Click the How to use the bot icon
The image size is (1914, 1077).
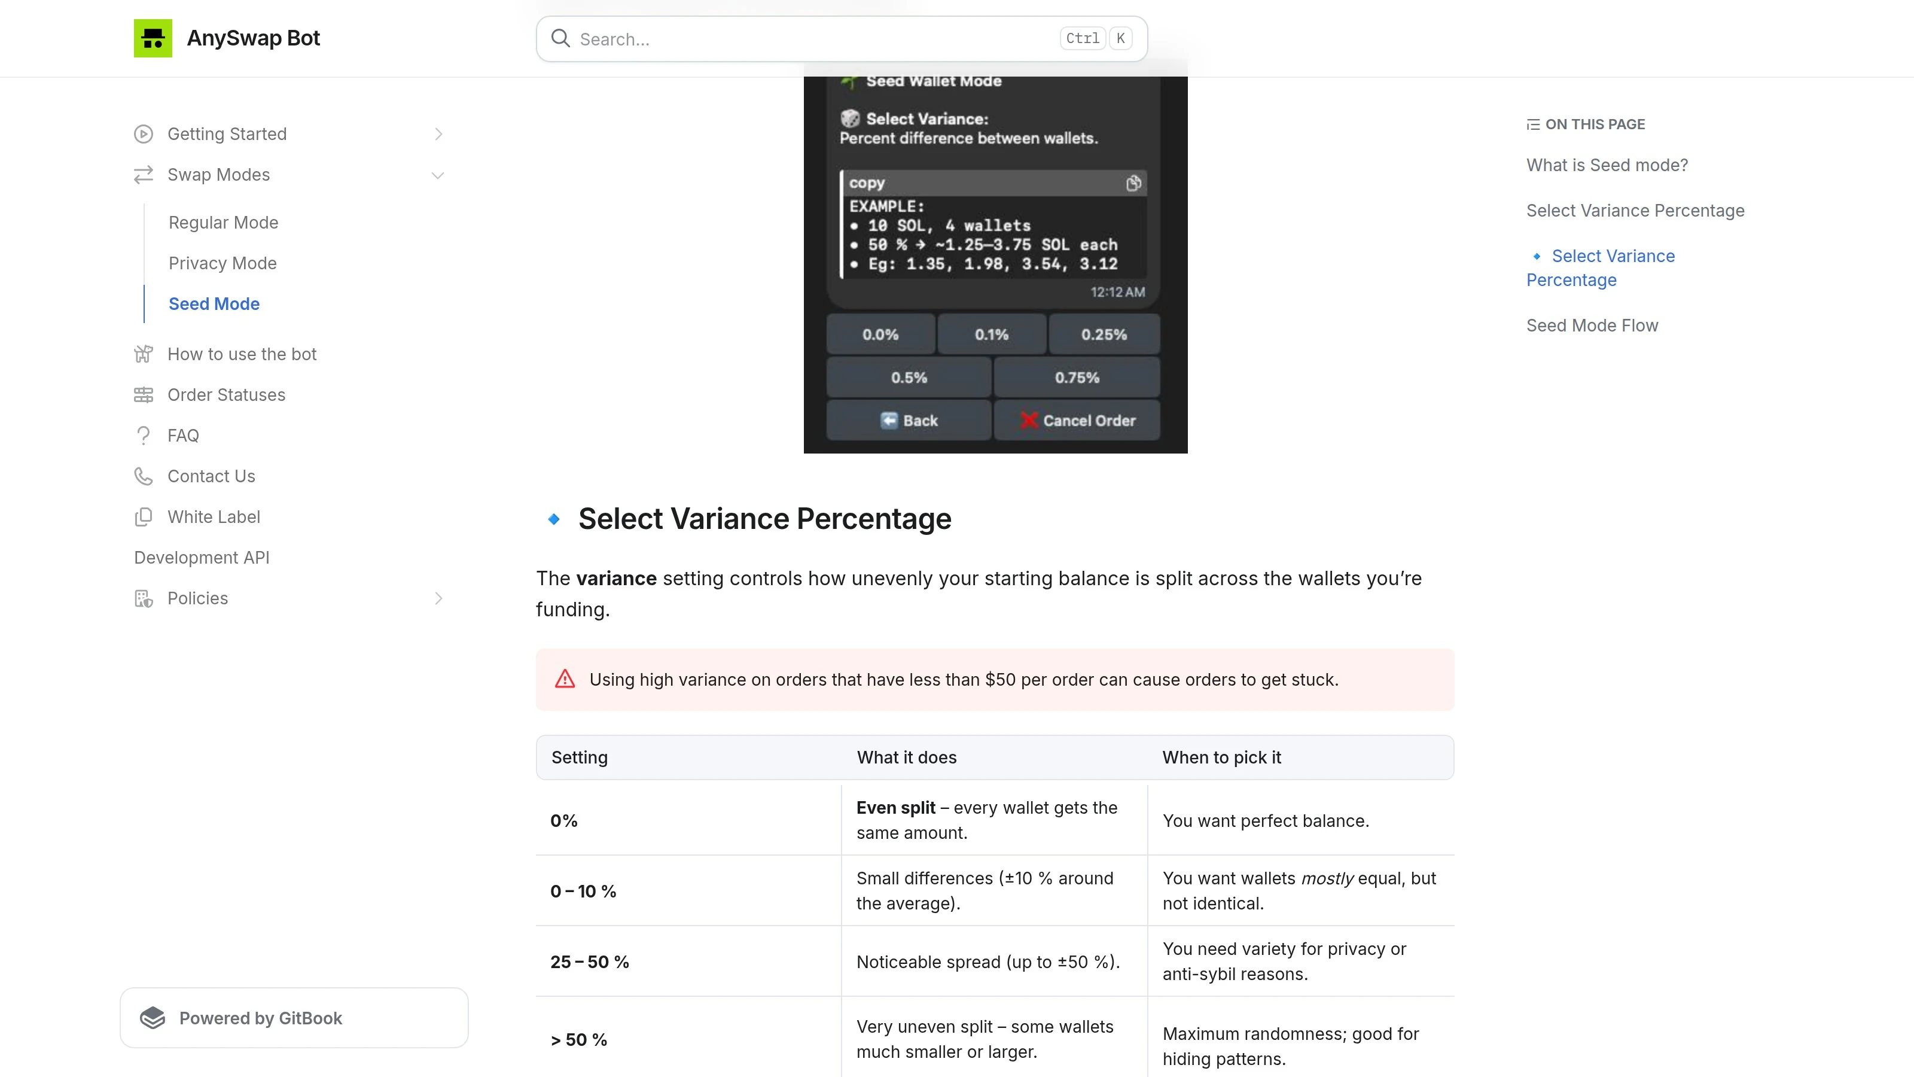(144, 354)
